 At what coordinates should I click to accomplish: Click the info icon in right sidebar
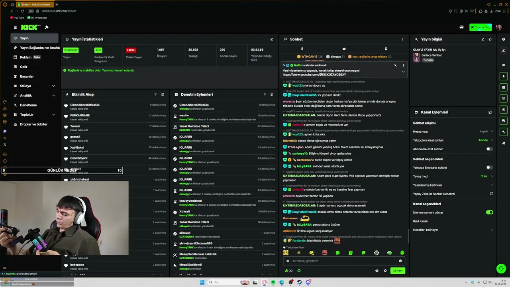(504, 39)
